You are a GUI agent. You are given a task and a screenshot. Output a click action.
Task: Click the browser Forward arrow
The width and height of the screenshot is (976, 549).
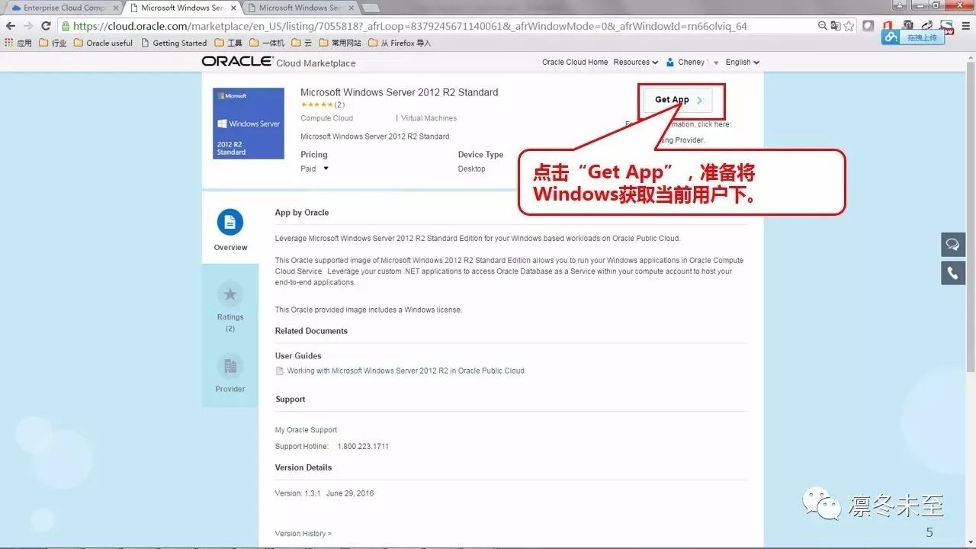point(28,26)
